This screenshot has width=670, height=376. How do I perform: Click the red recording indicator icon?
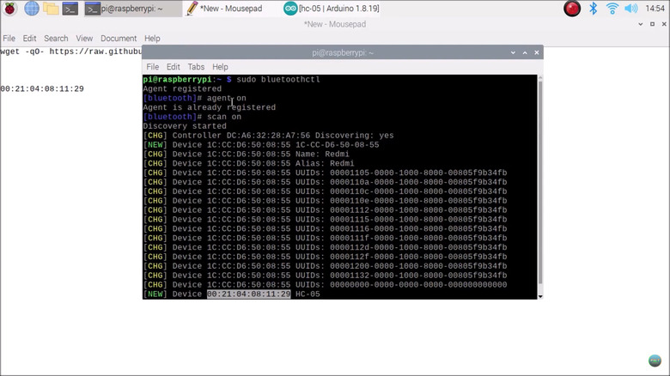point(571,9)
